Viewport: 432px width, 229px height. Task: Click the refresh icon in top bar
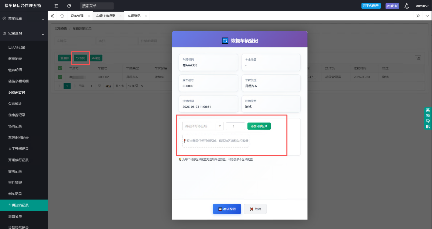point(69,6)
